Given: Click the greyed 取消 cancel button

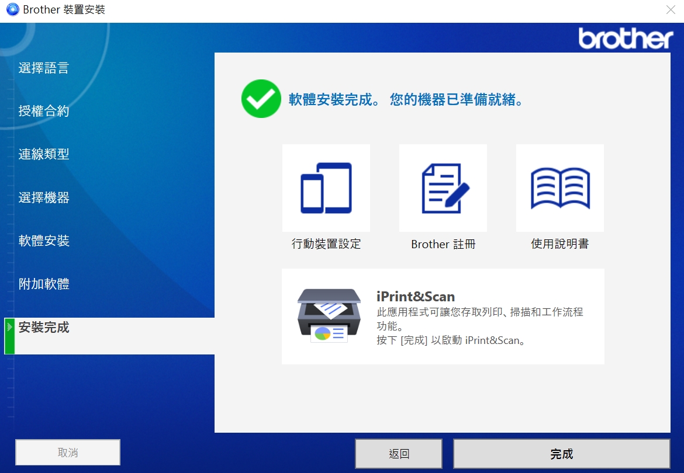Looking at the screenshot, I should pyautogui.click(x=68, y=453).
